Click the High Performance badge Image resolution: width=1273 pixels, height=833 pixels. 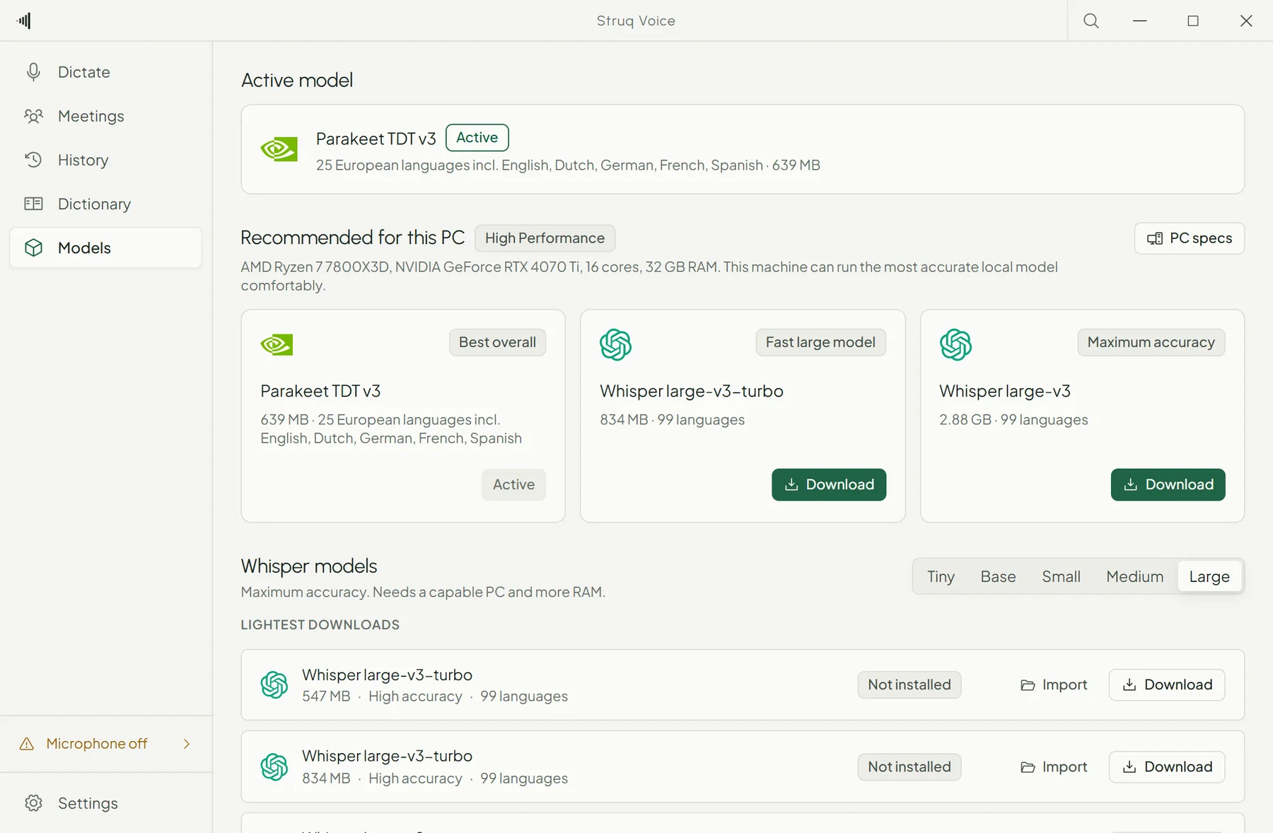545,238
